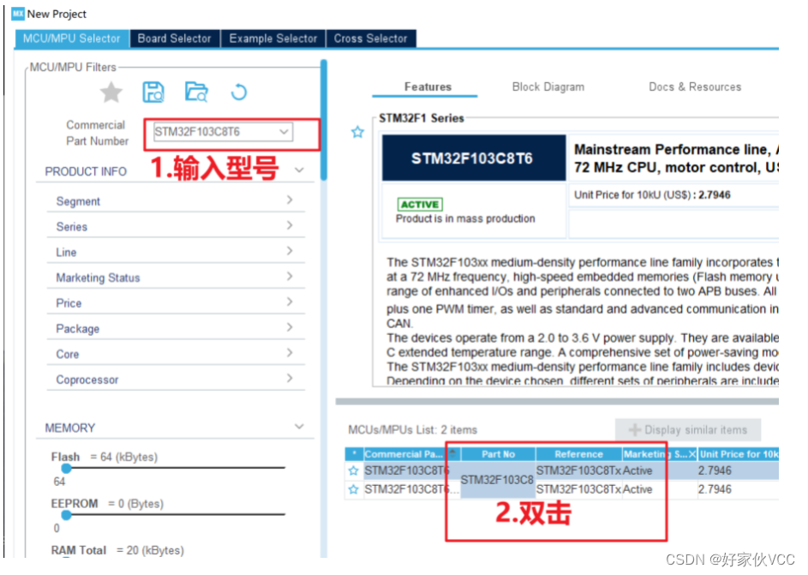Click the Display similar items button
Screen dimensions: 808x575
point(688,429)
